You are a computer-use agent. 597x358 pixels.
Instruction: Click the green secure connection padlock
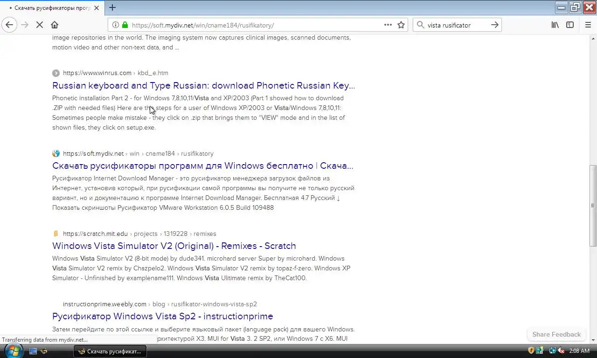pyautogui.click(x=125, y=25)
